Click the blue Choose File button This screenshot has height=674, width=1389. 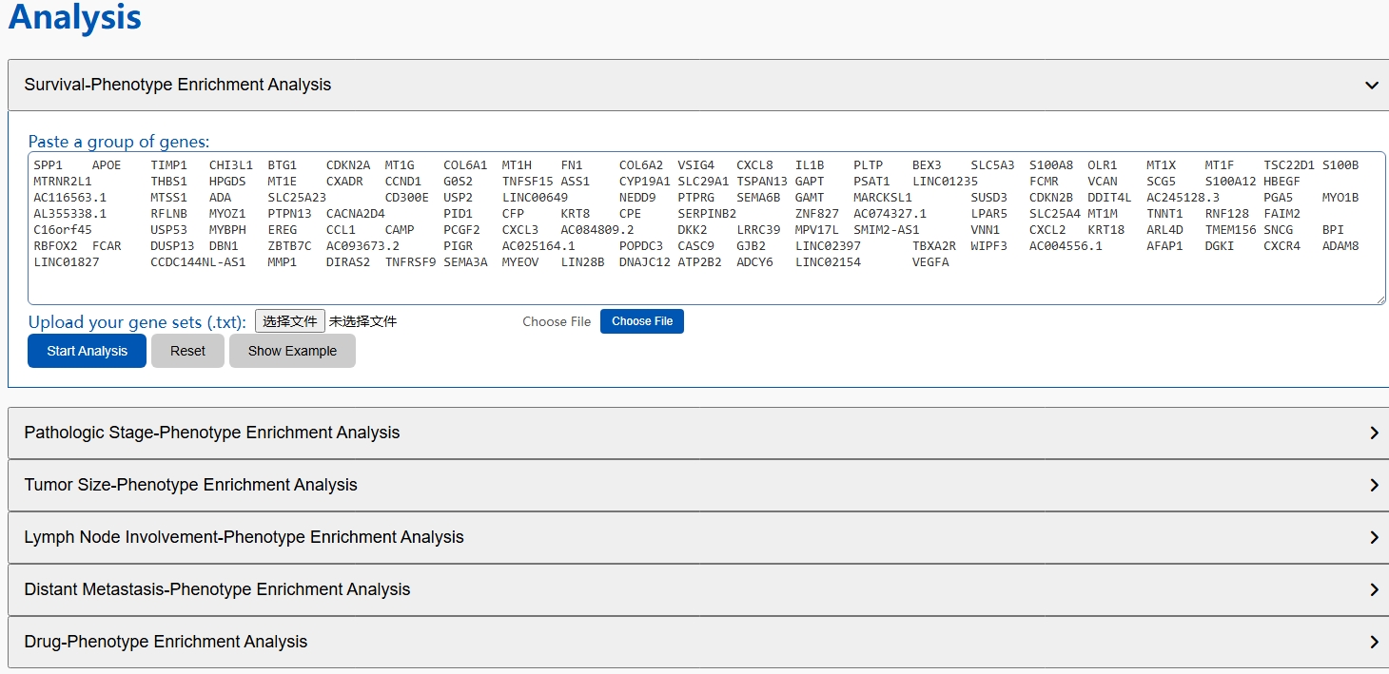[x=642, y=321]
